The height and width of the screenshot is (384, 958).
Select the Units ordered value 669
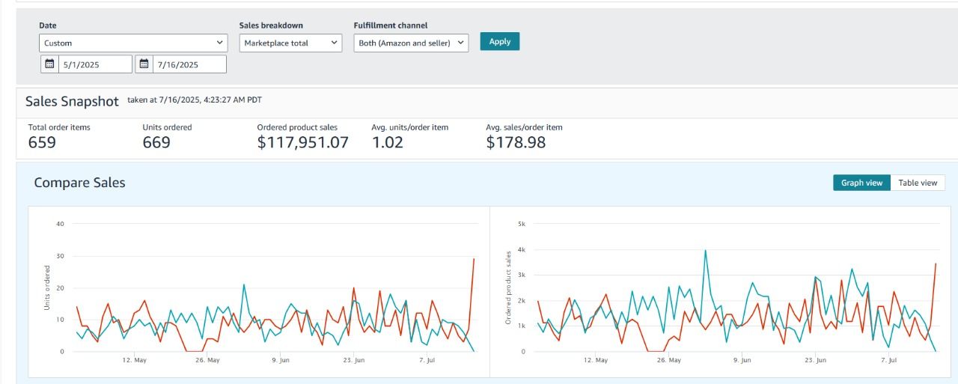pyautogui.click(x=156, y=142)
